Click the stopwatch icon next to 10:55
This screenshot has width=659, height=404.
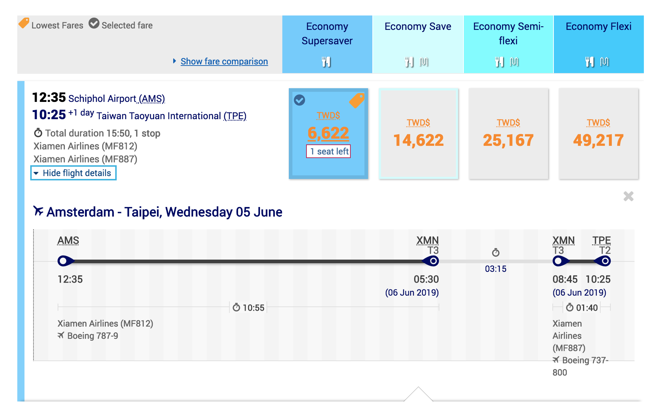[236, 308]
